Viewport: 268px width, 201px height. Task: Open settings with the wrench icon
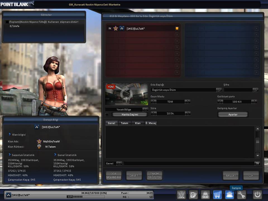tap(241, 195)
